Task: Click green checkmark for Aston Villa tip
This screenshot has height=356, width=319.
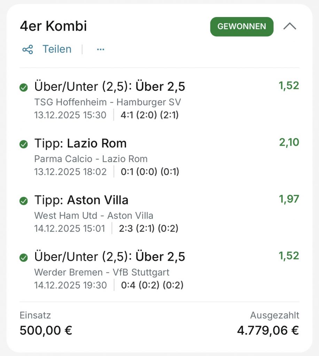Action: [x=24, y=201]
